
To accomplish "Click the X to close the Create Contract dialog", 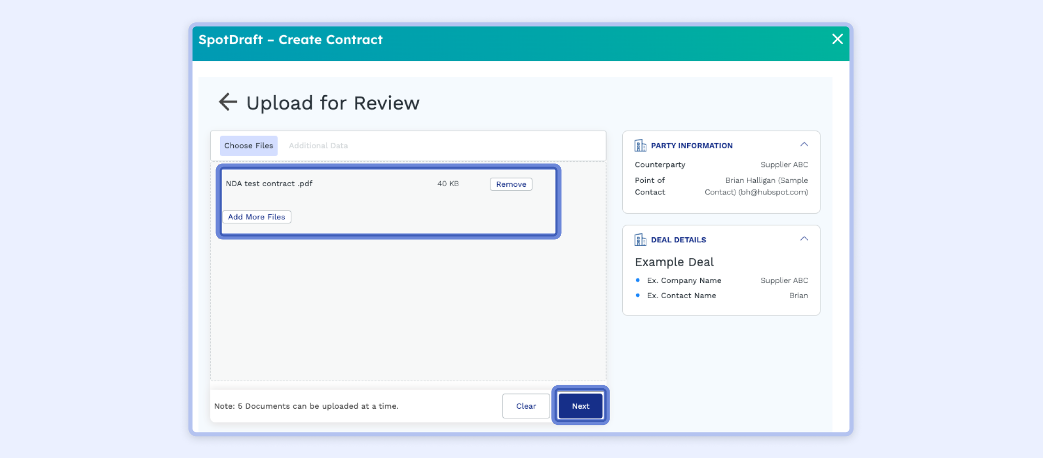I will (837, 39).
